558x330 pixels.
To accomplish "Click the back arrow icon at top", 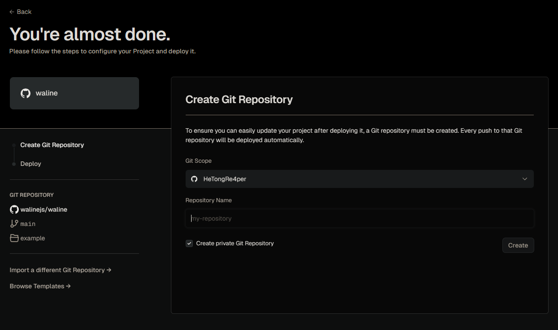I will pos(12,12).
